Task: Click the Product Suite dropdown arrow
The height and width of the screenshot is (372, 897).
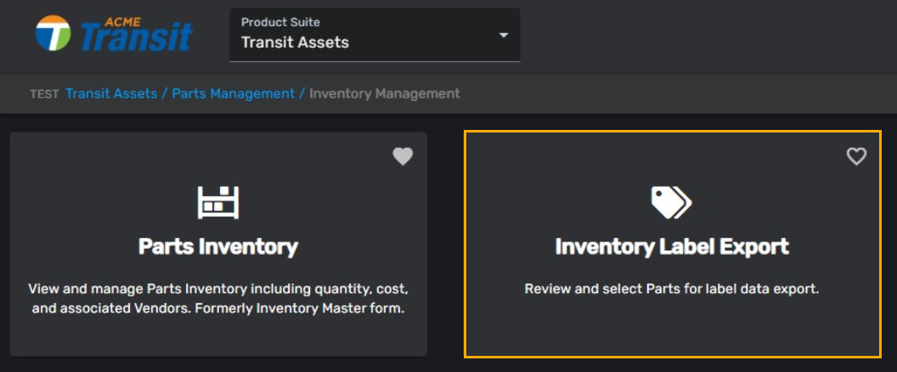Action: click(504, 36)
